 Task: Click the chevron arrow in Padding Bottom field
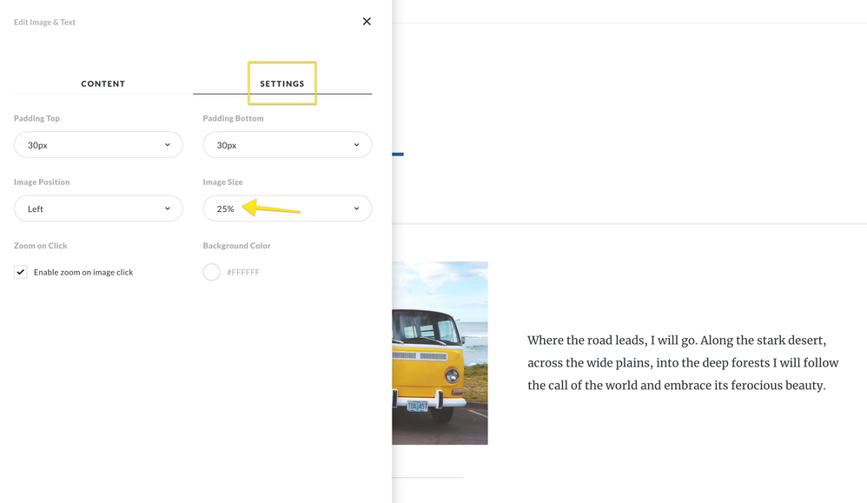356,145
